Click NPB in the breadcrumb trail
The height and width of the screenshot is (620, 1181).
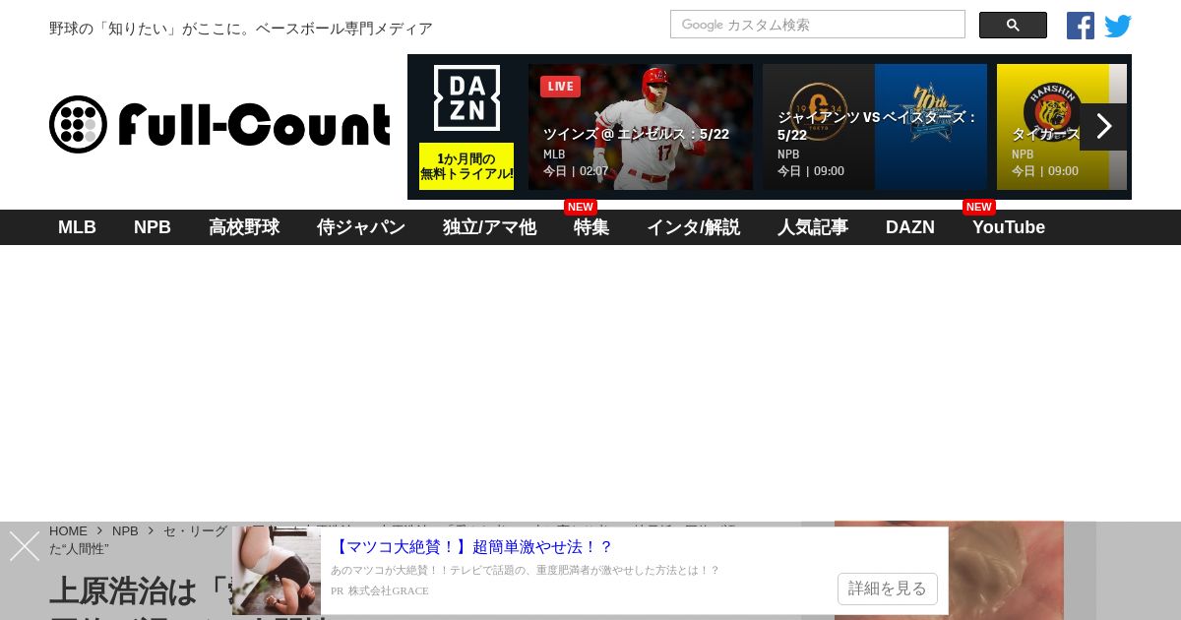[125, 530]
